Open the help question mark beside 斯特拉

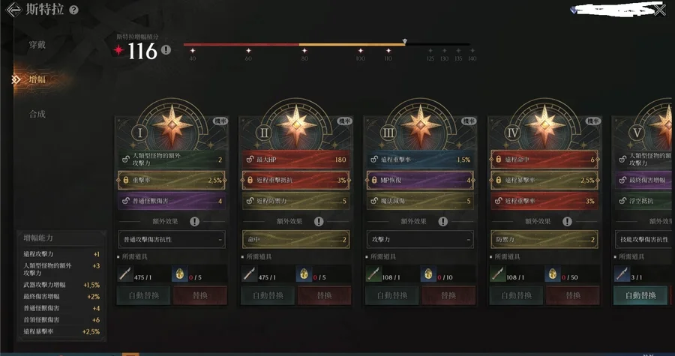[x=74, y=10]
